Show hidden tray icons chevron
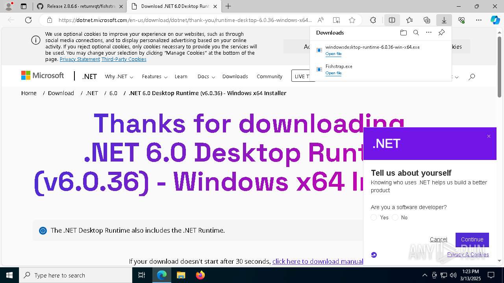This screenshot has width=504, height=283. coord(424,275)
